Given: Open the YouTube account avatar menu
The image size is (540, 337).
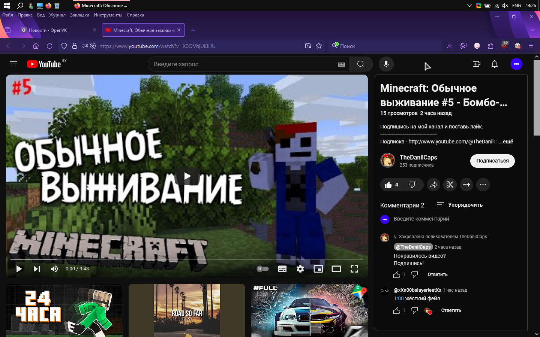Looking at the screenshot, I should pos(516,64).
